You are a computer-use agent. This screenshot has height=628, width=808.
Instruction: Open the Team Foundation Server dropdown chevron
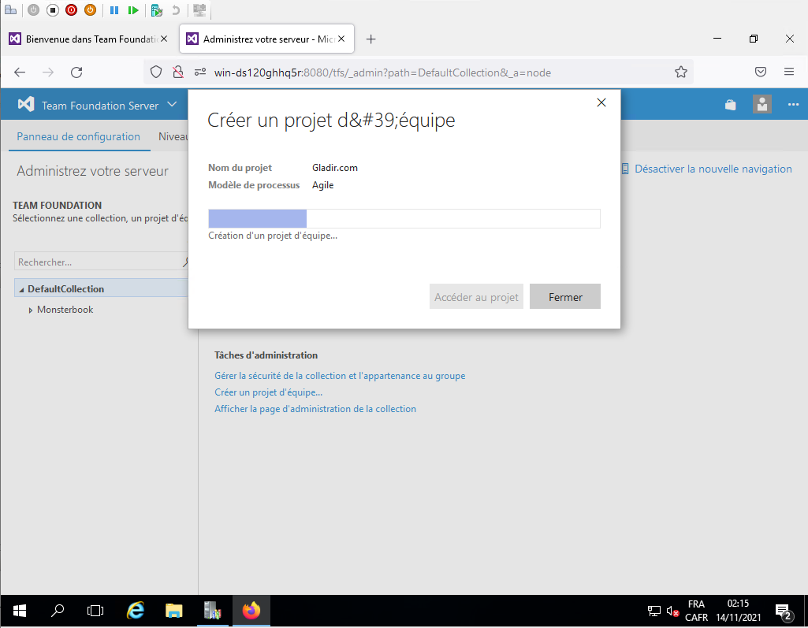tap(172, 105)
